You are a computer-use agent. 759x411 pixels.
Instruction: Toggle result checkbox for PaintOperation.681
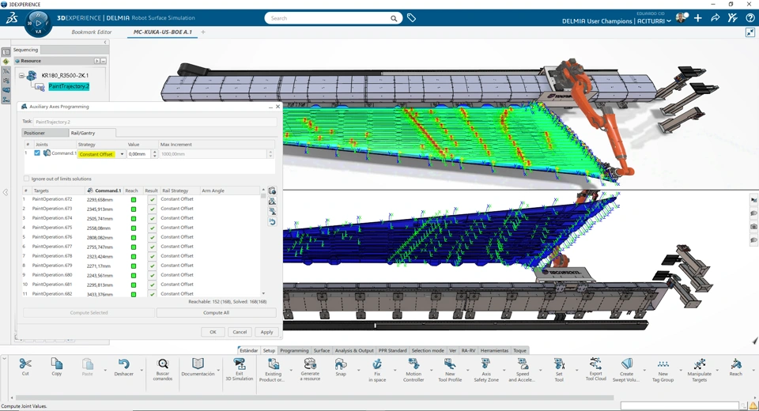point(152,285)
